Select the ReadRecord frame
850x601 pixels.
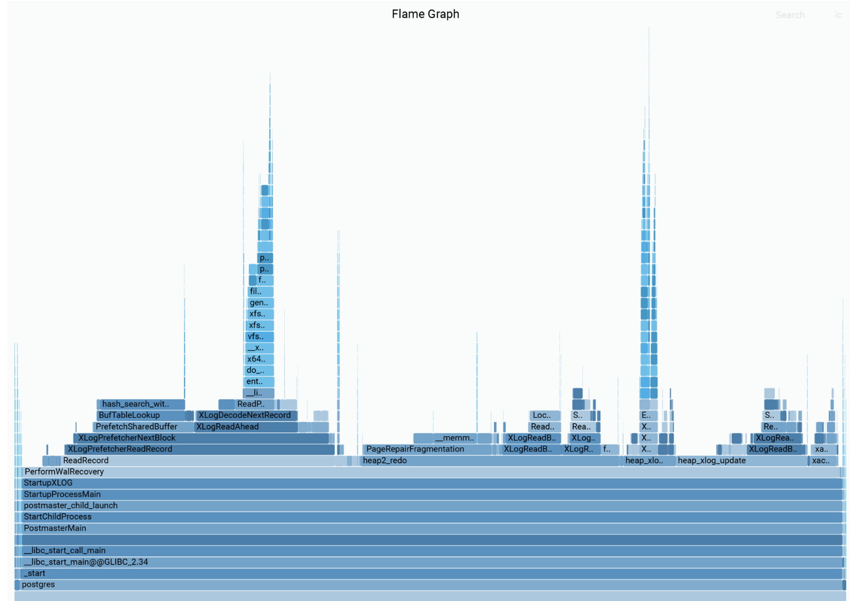click(x=198, y=461)
